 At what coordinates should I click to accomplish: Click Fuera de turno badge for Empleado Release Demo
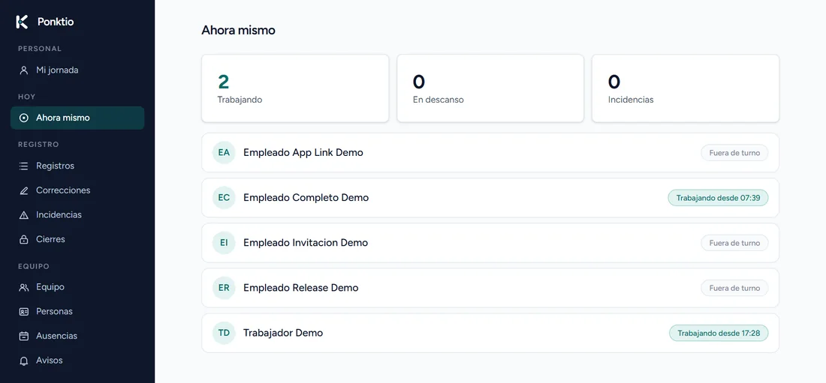[734, 289]
